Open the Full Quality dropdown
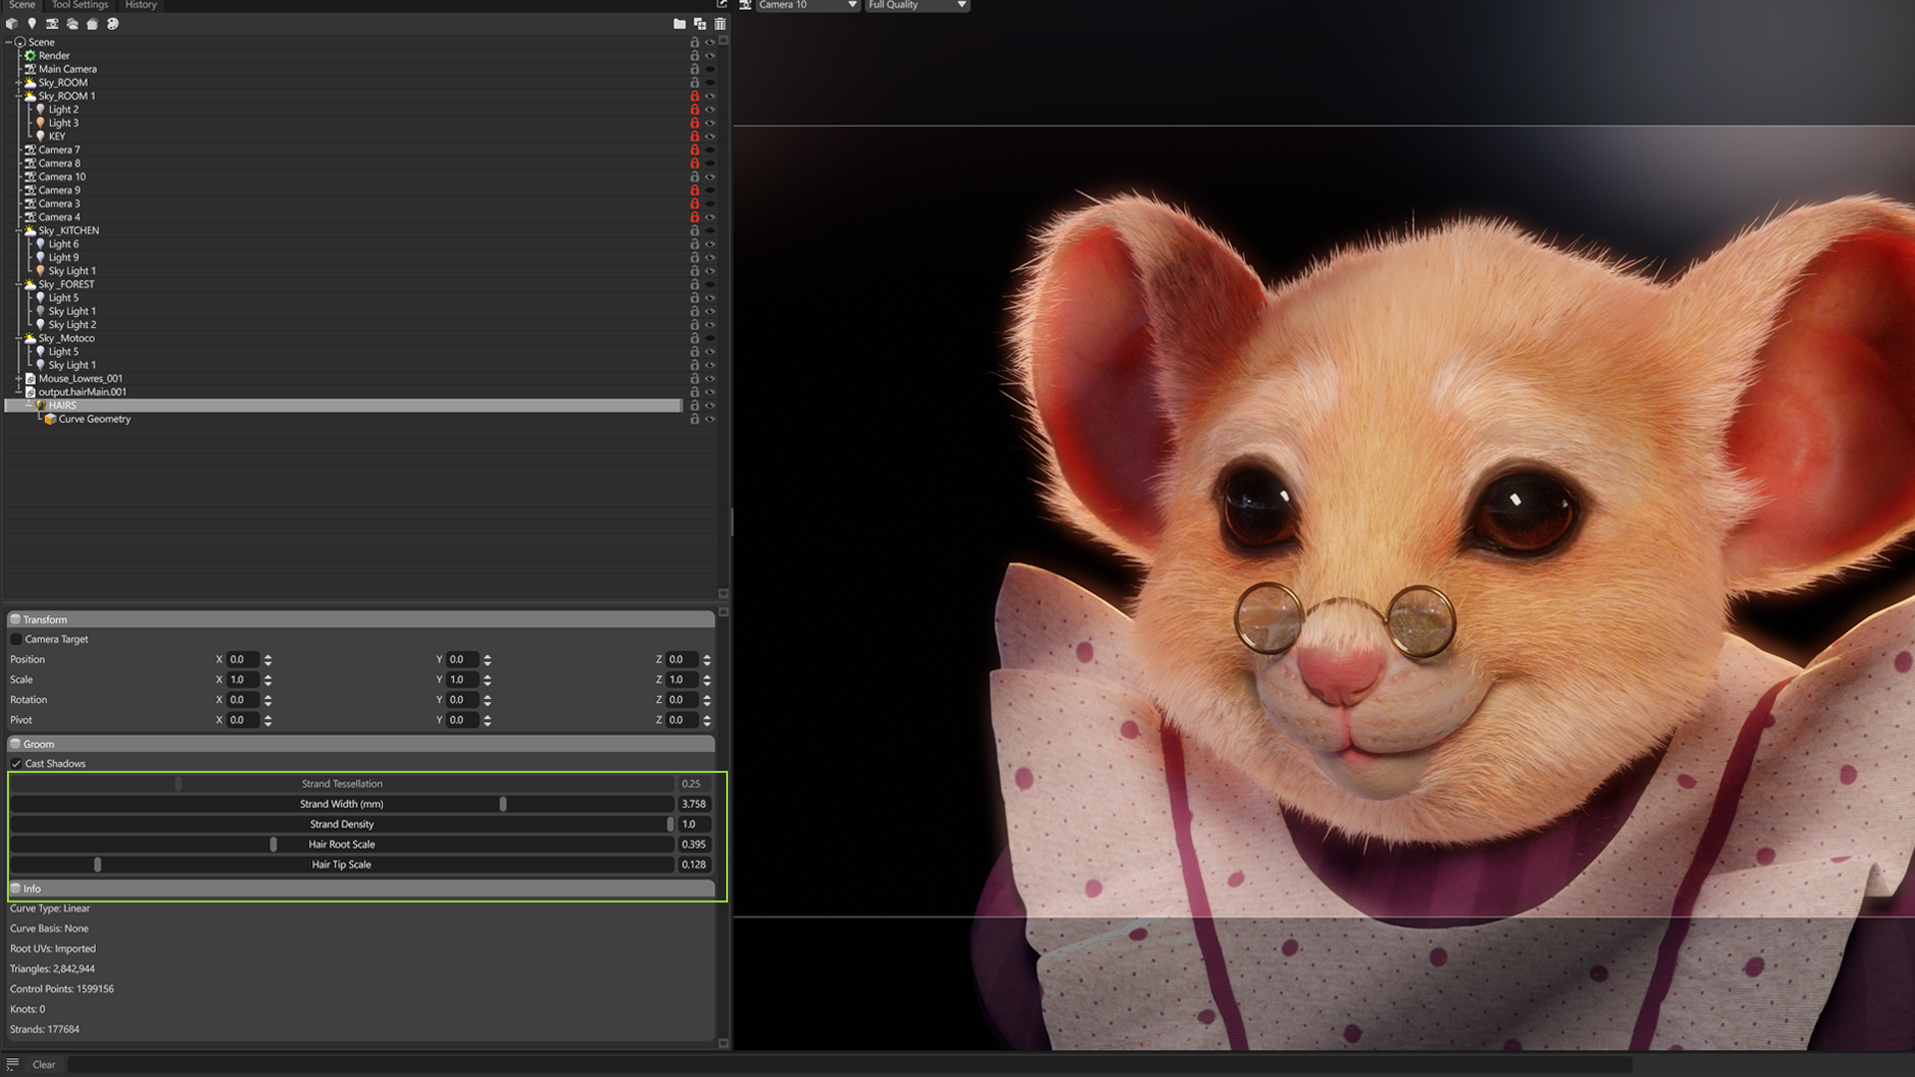 point(917,5)
